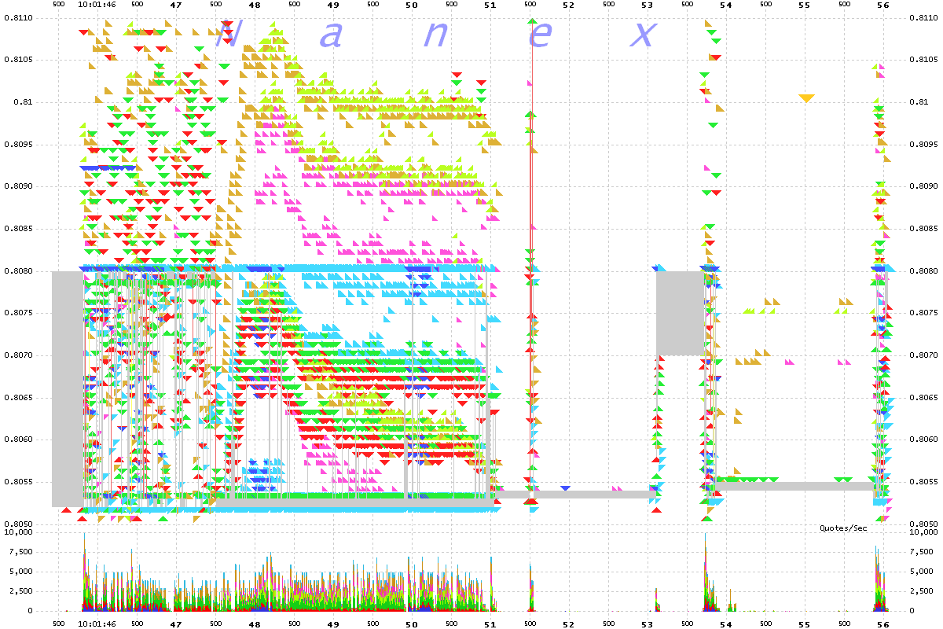Click second 53 on the top time axis

[648, 5]
